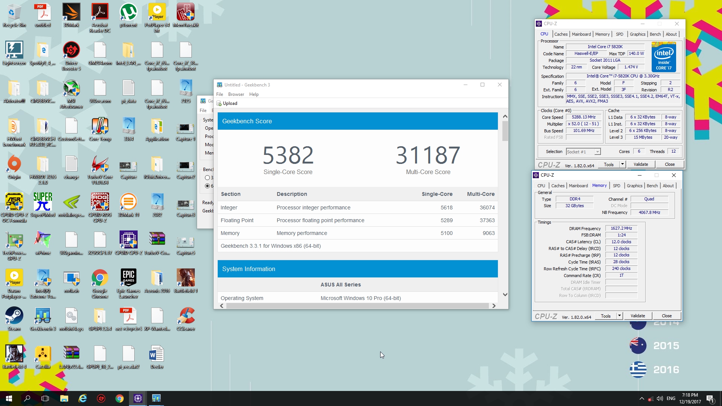Launch nvidiaInspector shortcut
Image resolution: width=722 pixels, height=406 pixels.
71,205
